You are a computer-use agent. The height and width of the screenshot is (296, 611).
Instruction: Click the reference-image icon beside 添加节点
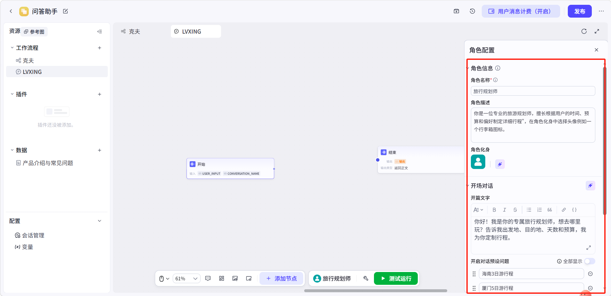[x=249, y=278]
